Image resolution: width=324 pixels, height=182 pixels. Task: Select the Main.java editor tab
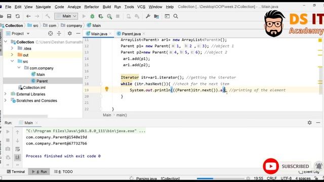coord(99,34)
